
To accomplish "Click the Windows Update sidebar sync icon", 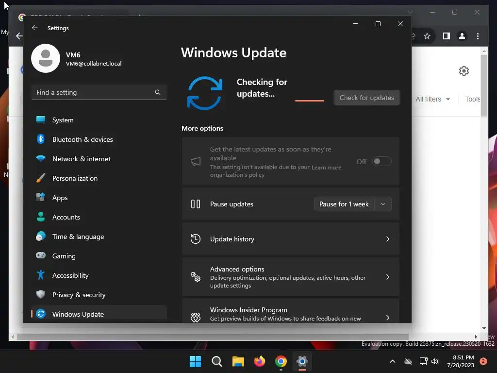I will pos(41,314).
